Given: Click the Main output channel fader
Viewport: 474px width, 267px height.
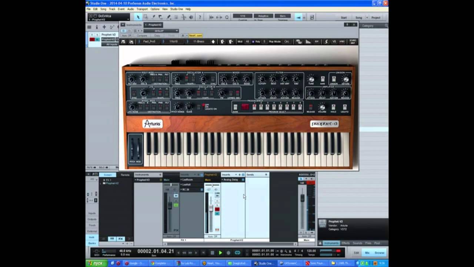Looking at the screenshot, I should (302, 199).
